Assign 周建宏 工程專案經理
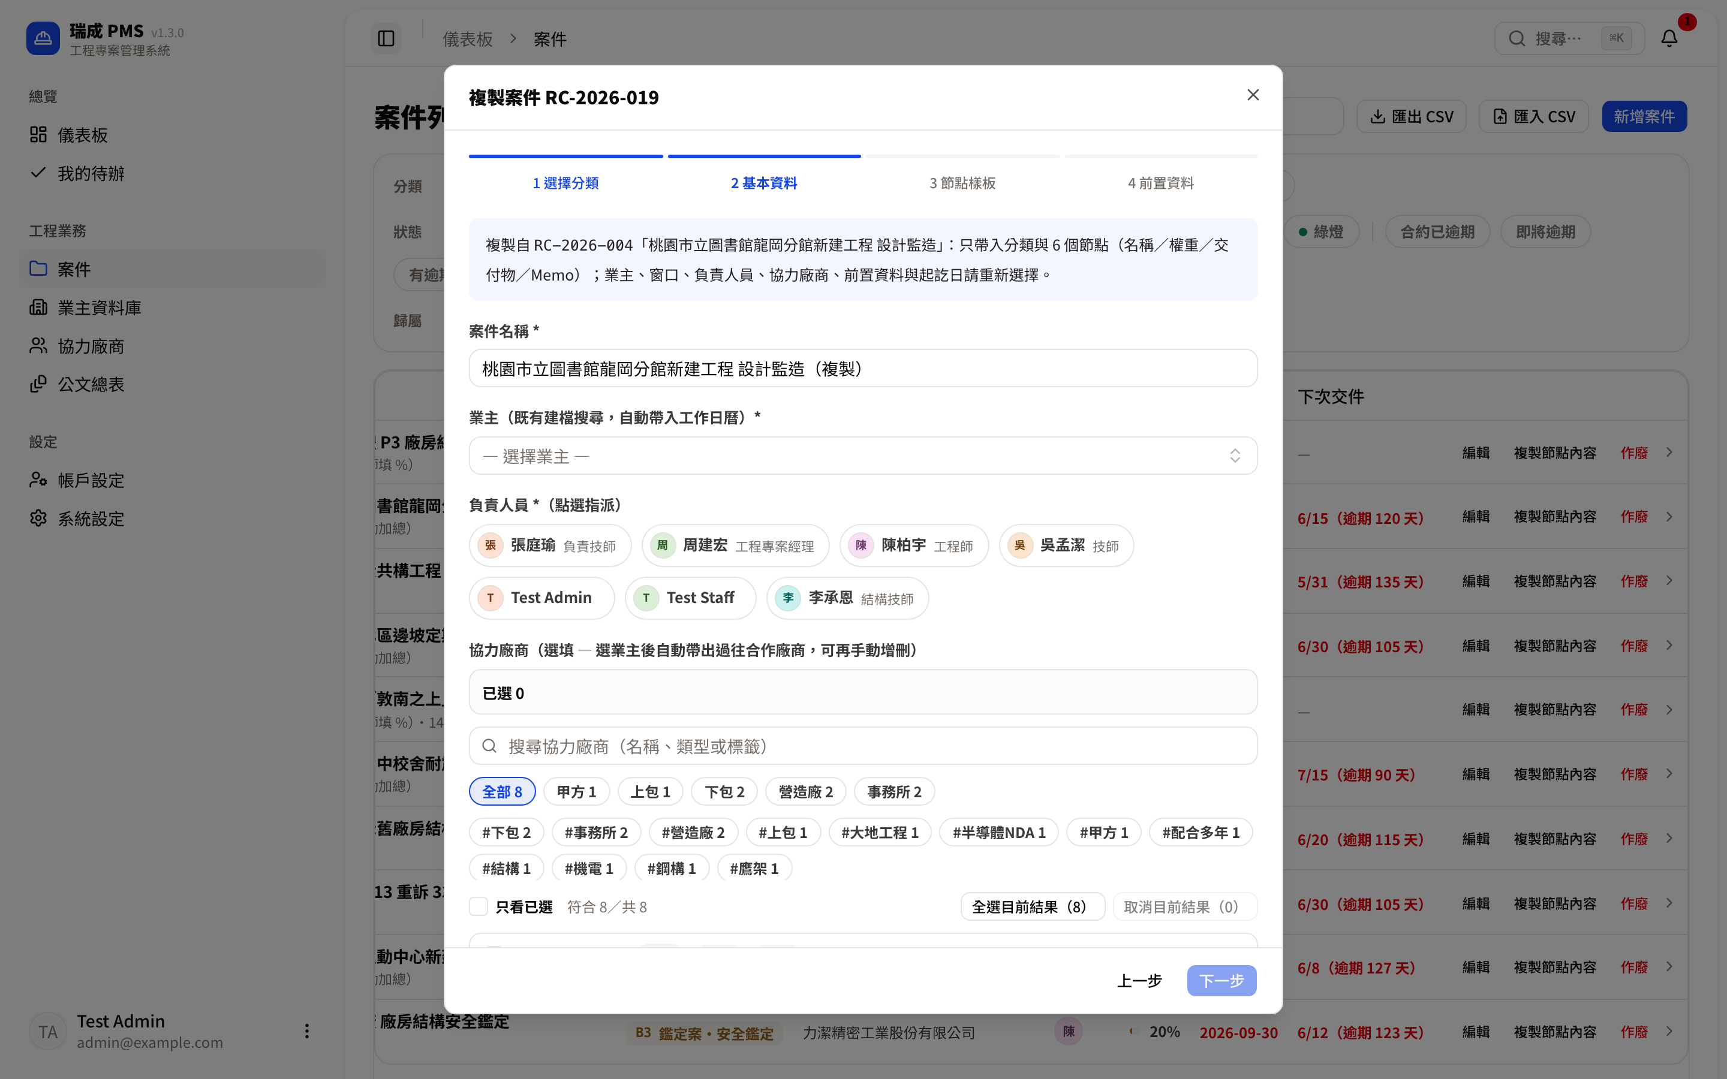 click(735, 546)
